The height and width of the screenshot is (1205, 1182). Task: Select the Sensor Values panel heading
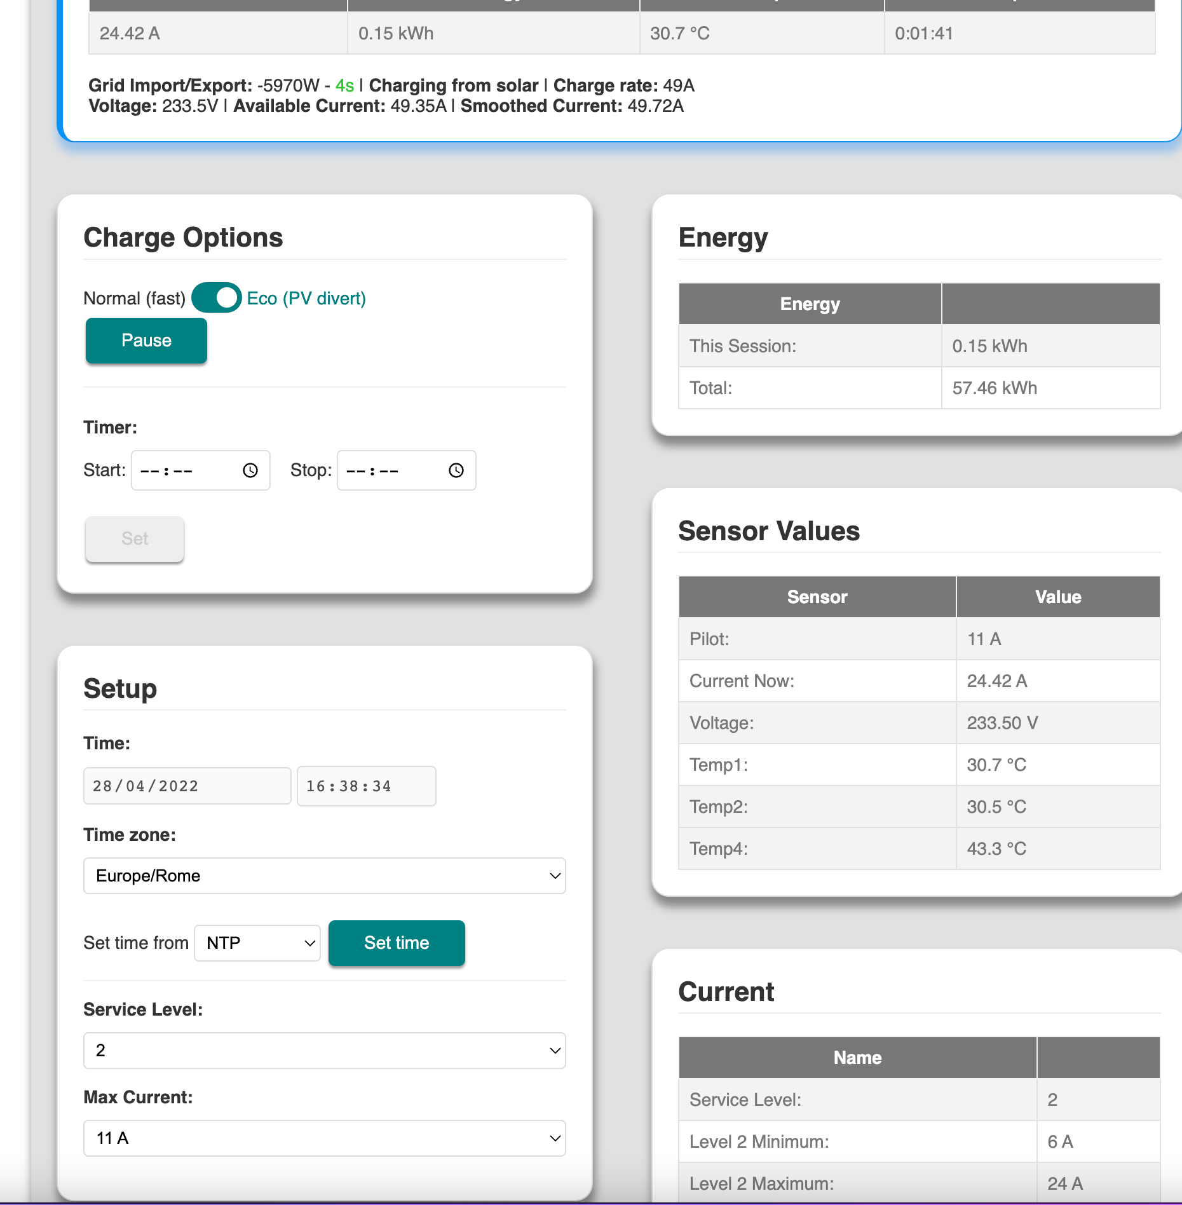[770, 531]
